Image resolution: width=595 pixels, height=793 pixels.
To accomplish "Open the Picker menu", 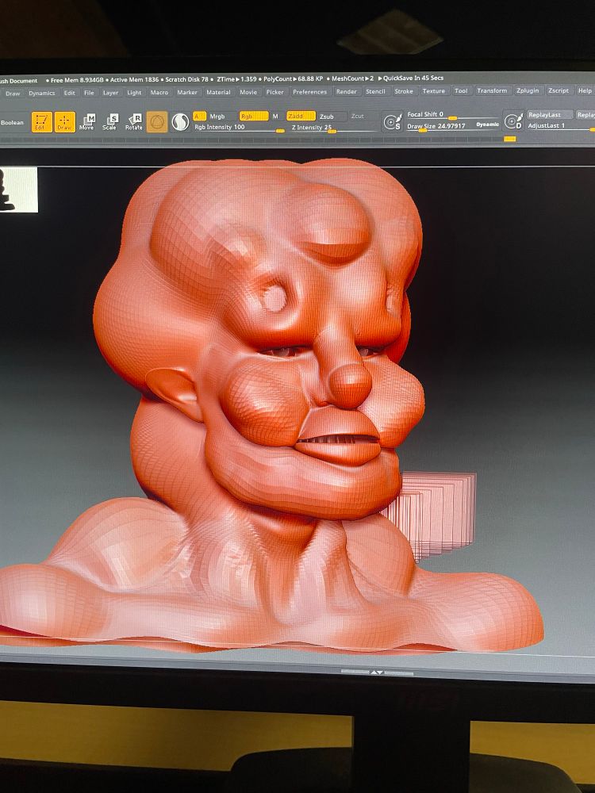I will [275, 92].
